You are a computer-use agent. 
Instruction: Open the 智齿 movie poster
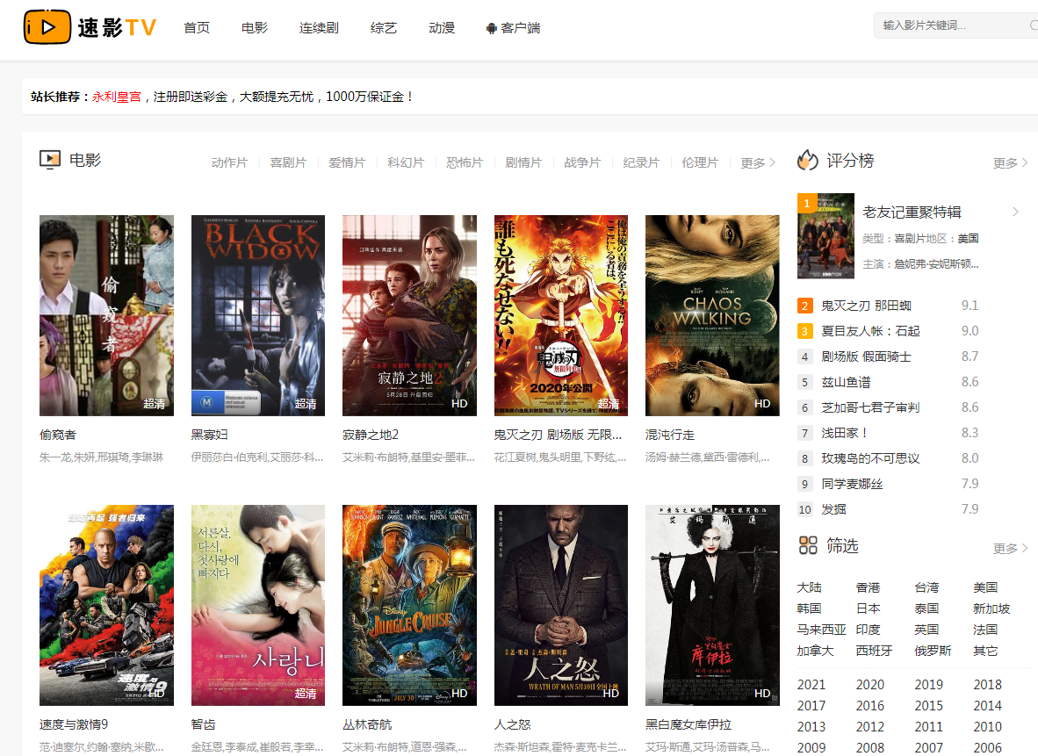(x=258, y=605)
